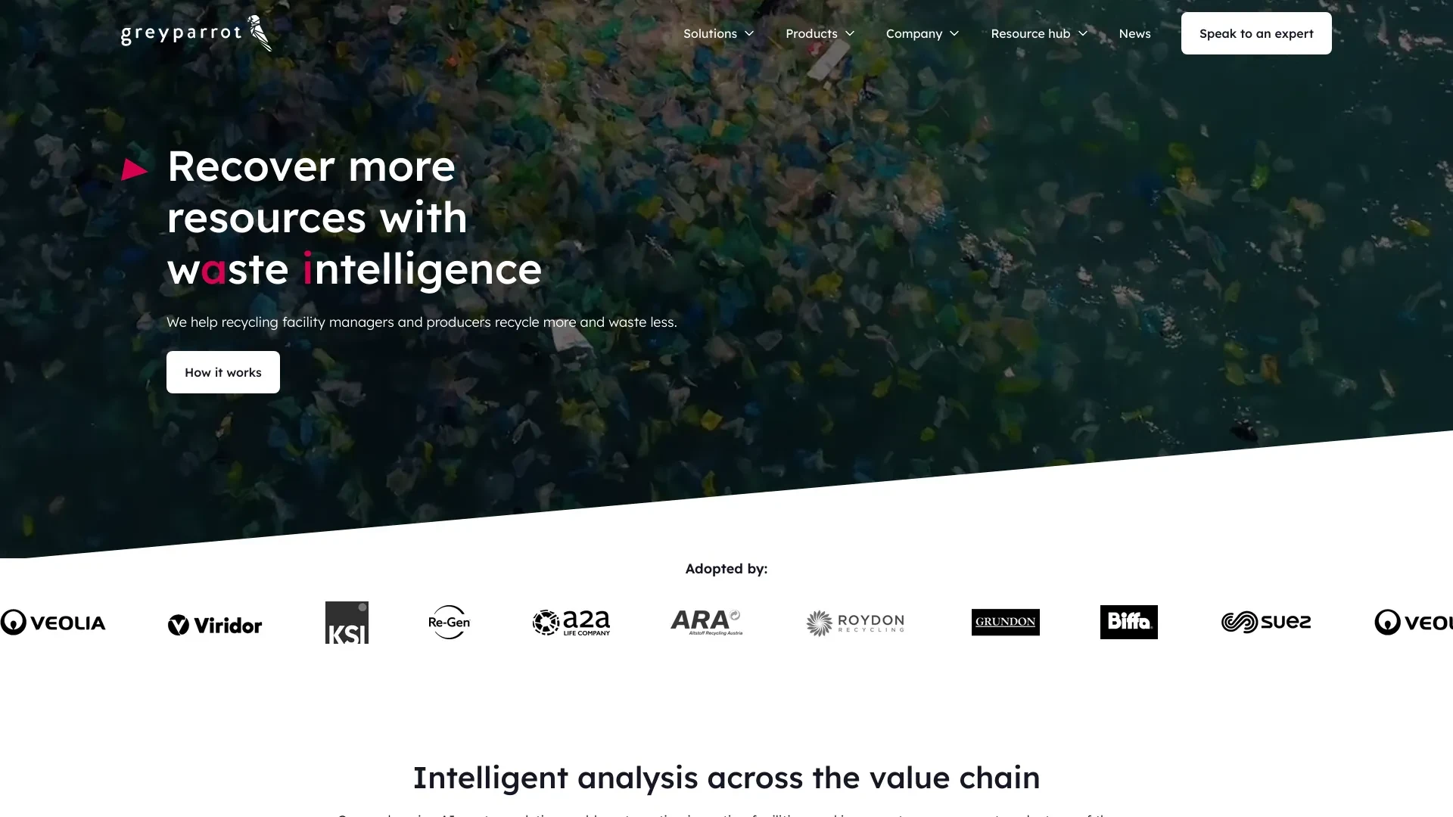Click the SUEZ company logo icon

point(1265,622)
